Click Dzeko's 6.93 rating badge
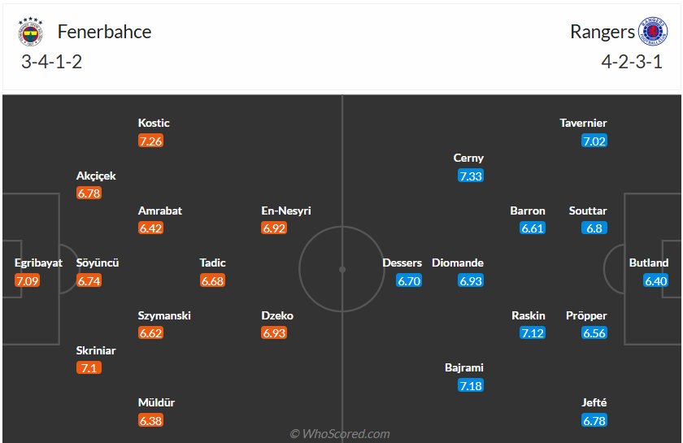Screen dimensions: 683x443 [x=275, y=332]
